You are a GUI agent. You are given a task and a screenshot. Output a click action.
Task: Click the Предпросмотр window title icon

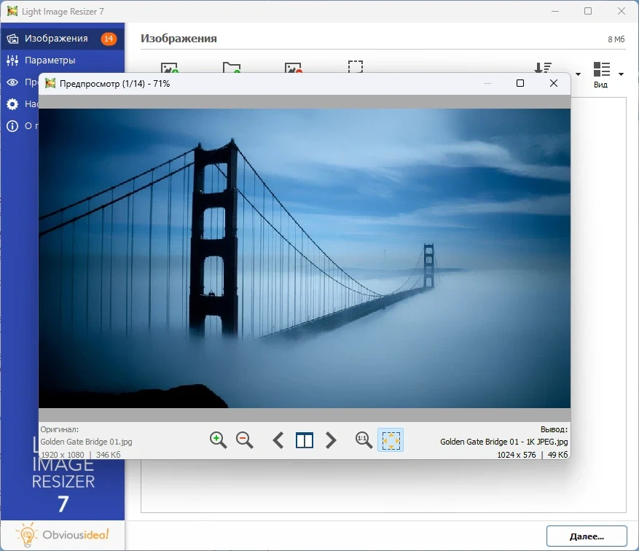coord(50,83)
